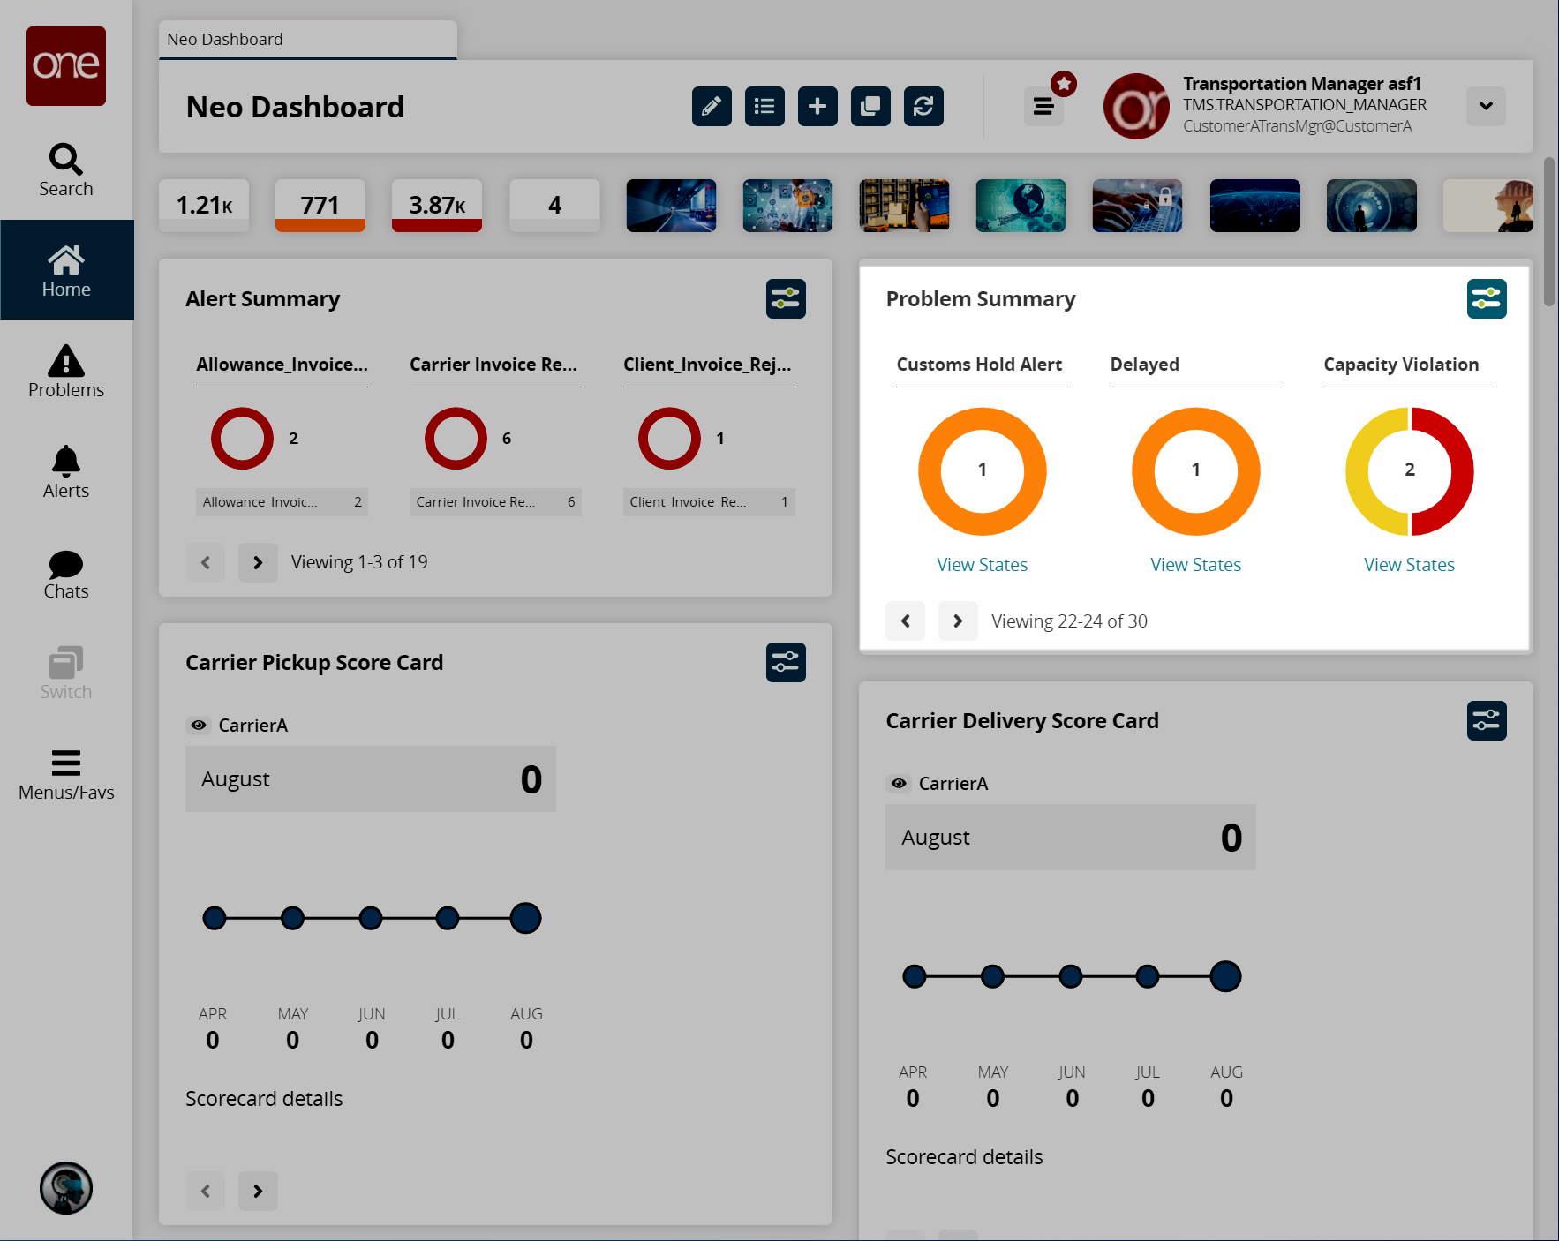The image size is (1559, 1241).
Task: Open the list view icon in header
Action: [764, 107]
